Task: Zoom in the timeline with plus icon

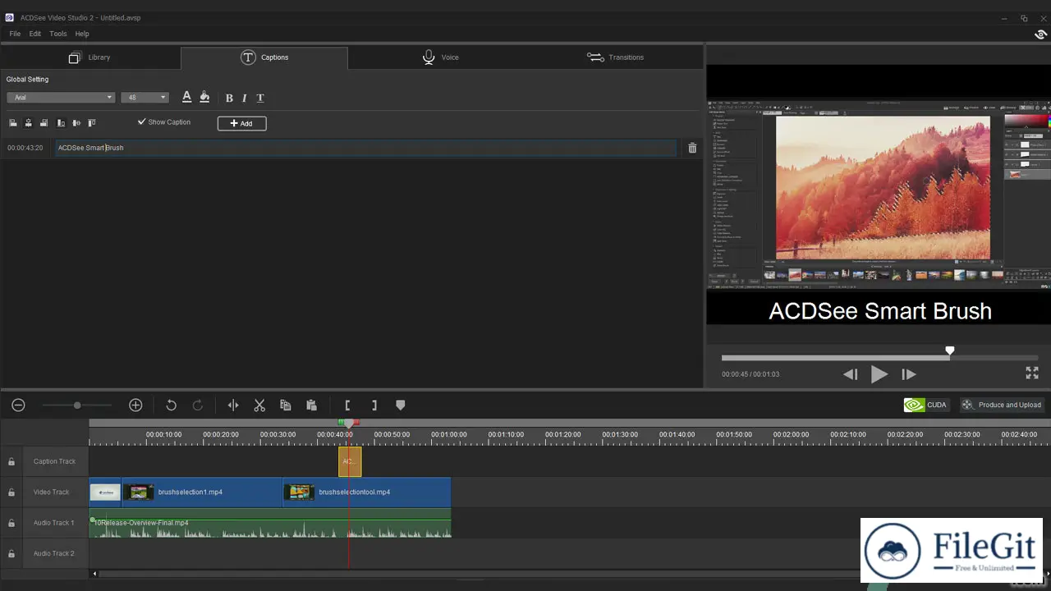Action: point(135,405)
